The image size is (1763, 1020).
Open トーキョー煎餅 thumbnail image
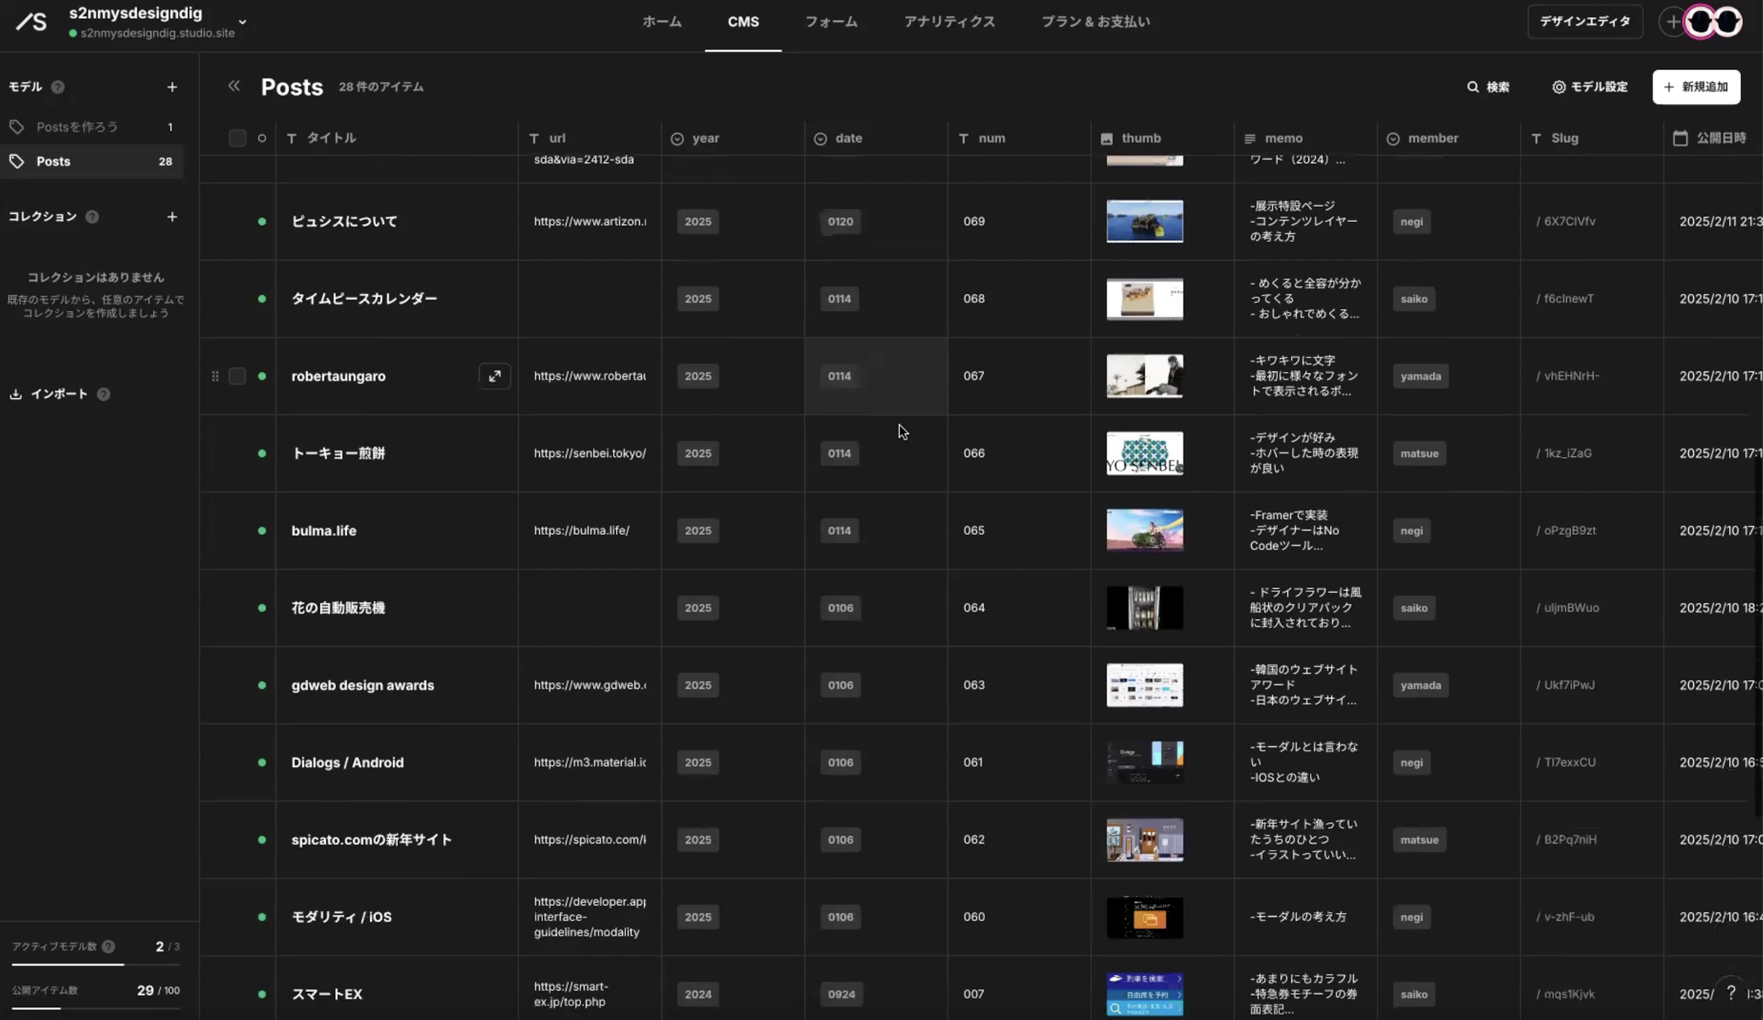click(1144, 453)
